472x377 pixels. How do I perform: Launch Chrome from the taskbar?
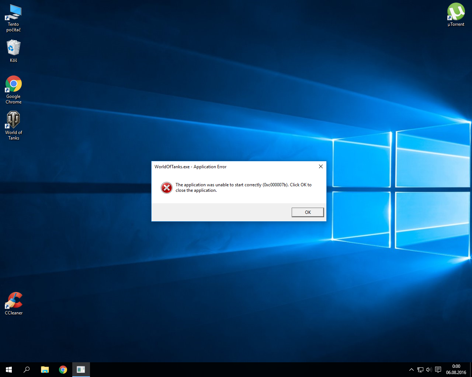[63, 370]
